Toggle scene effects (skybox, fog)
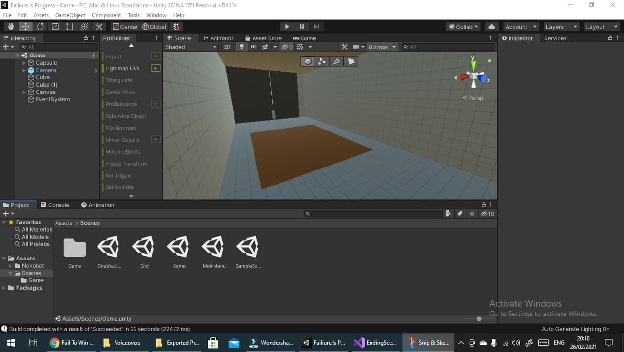 [265, 47]
